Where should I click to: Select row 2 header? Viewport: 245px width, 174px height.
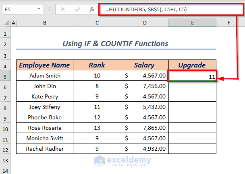[5, 44]
